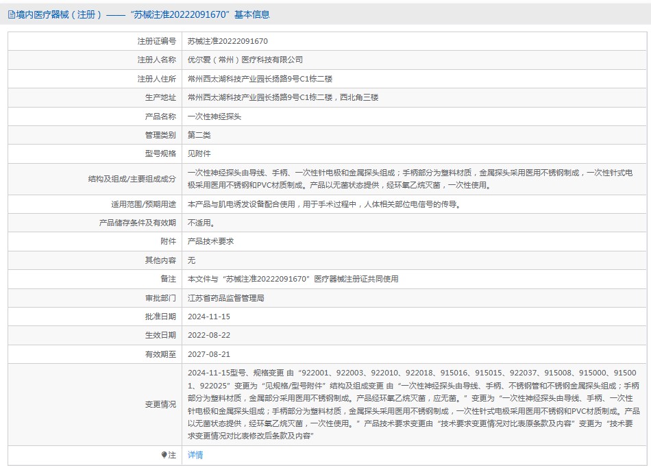Click the 产品储存条件及有效期 label
651x470 pixels.
tap(138, 223)
